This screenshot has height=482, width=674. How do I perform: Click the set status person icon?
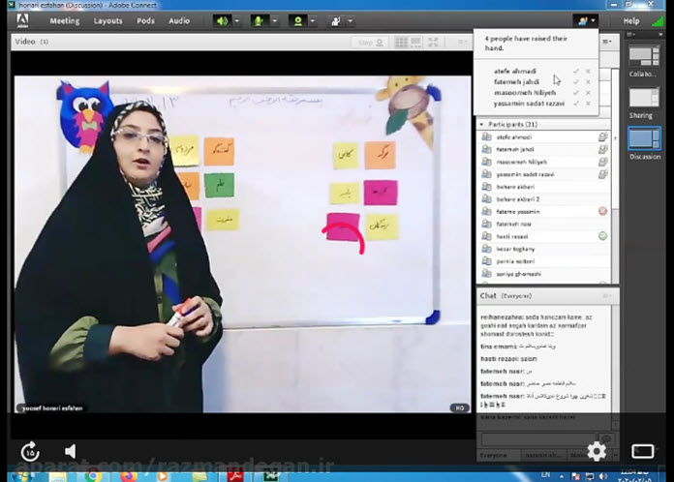[x=336, y=20]
